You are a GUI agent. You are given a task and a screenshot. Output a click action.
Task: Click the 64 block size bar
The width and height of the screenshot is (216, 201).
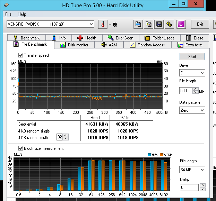point(92,175)
